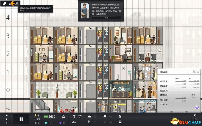
Task: Click the star prestige rating 2
Action: pyautogui.click(x=37, y=115)
